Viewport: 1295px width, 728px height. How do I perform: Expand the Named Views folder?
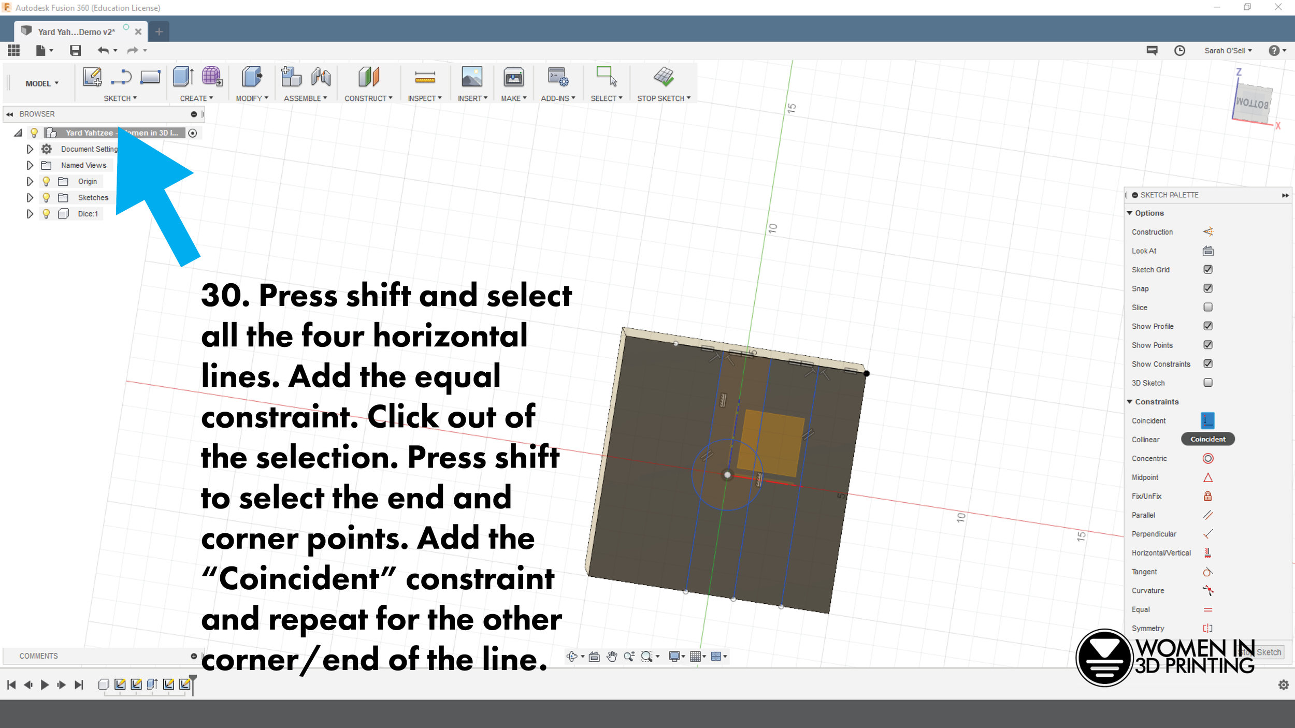30,165
